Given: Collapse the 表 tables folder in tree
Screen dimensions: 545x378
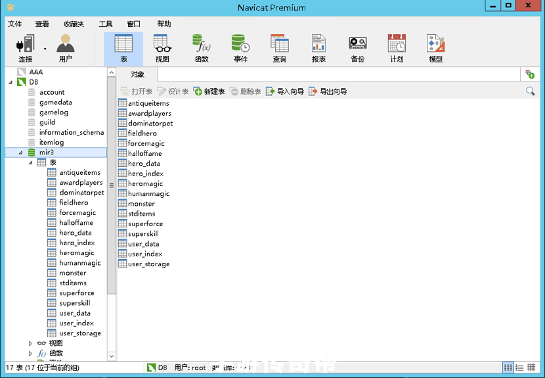Looking at the screenshot, I should tap(31, 162).
